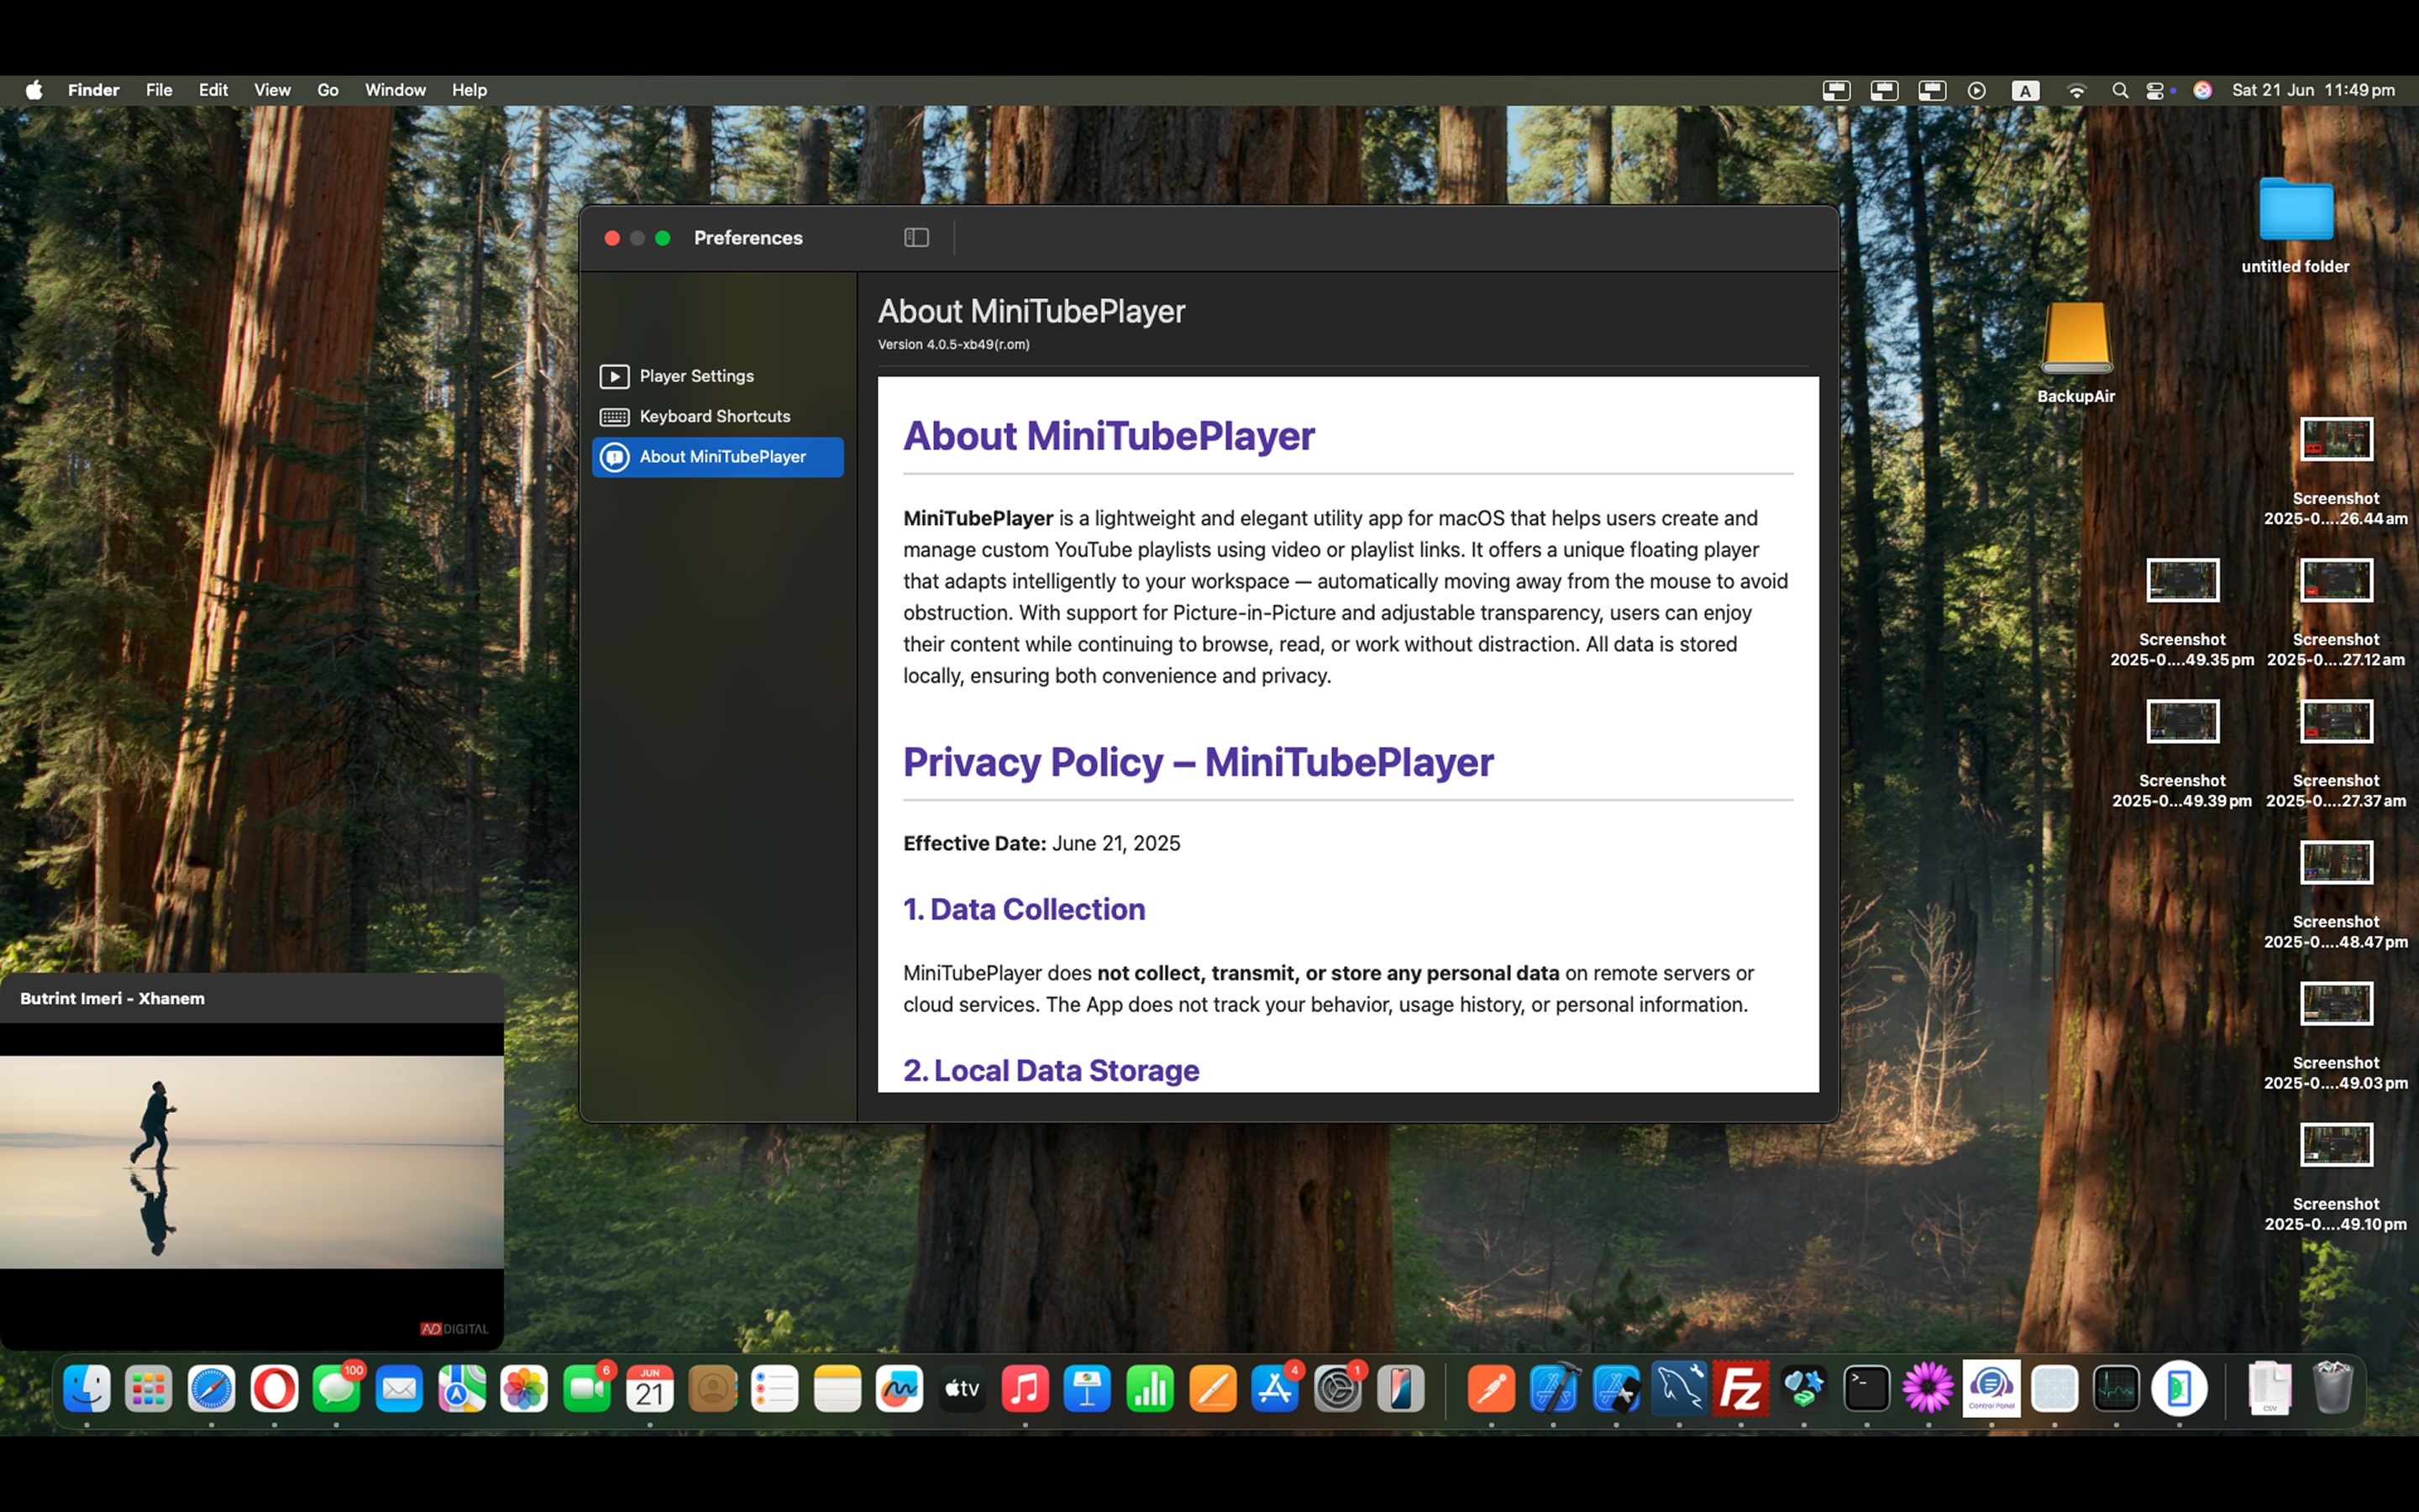Image resolution: width=2419 pixels, height=1512 pixels.
Task: Launch FileZilla from the Dock
Action: (x=1740, y=1389)
